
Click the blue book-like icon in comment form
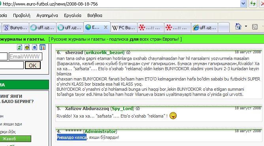pyautogui.click(x=42, y=47)
